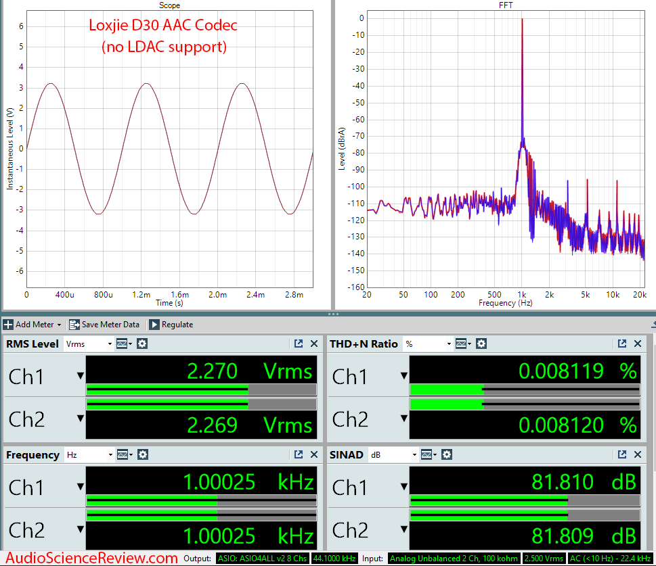
Task: Click the AC (<10 Hz) - 22.4 kHz filter status
Action: click(x=610, y=559)
